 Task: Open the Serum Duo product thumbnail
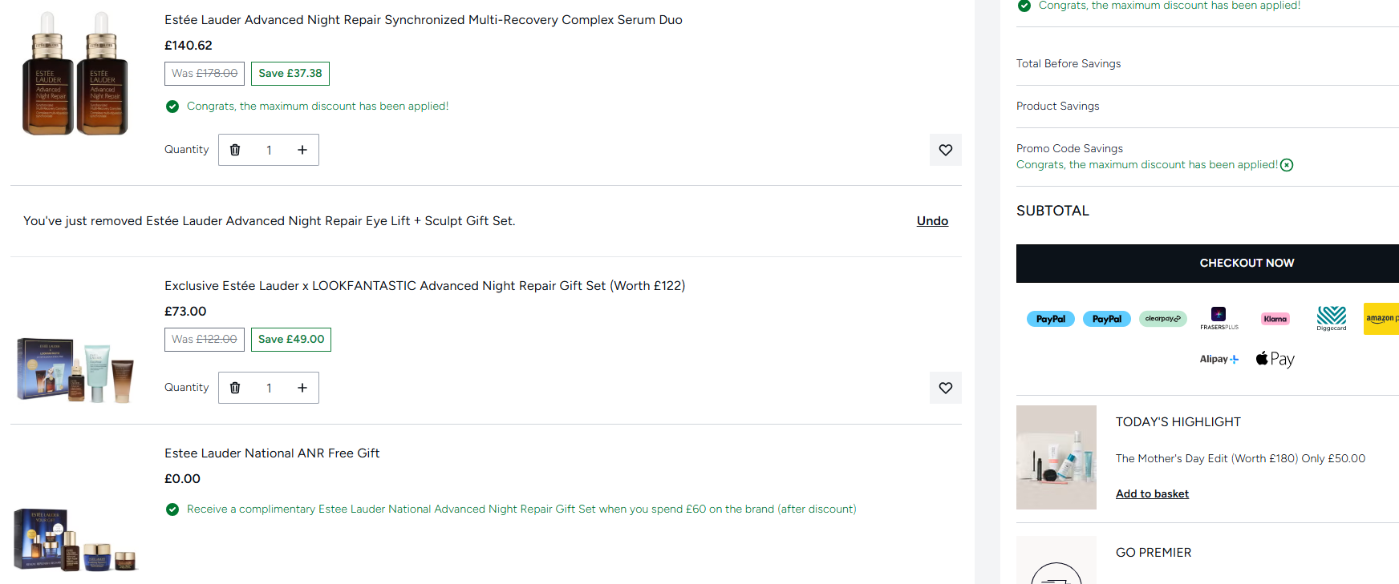[75, 74]
